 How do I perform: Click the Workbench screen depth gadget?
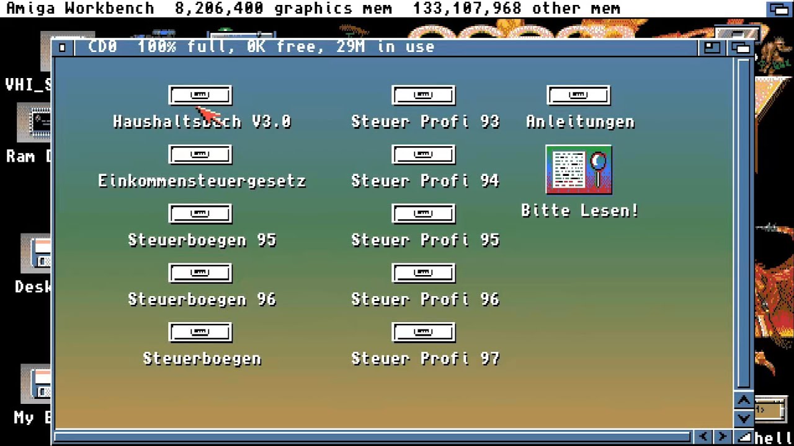[779, 8]
